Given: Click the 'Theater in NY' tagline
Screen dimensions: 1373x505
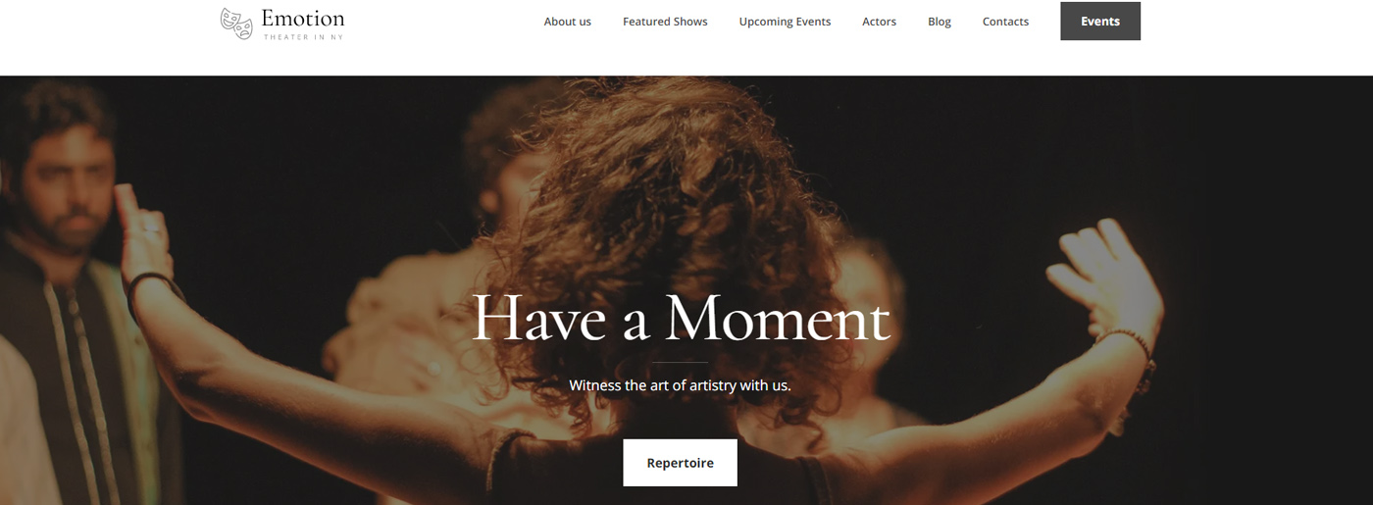Looking at the screenshot, I should tap(303, 37).
